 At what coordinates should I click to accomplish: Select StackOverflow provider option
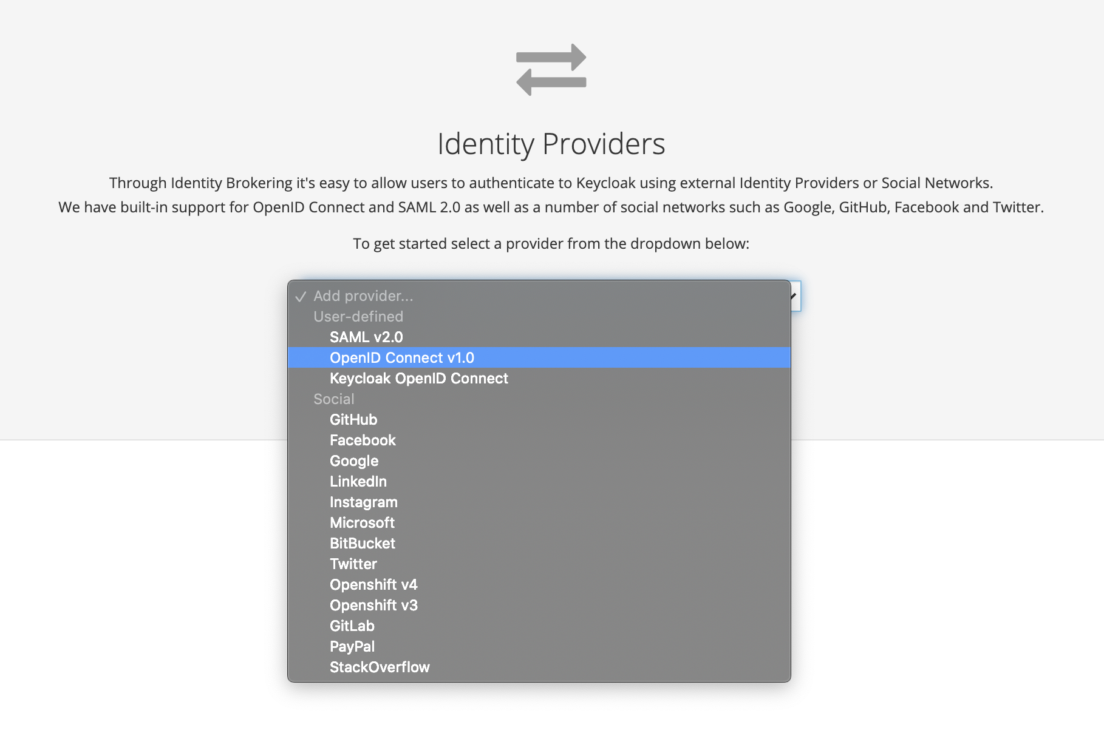(380, 667)
